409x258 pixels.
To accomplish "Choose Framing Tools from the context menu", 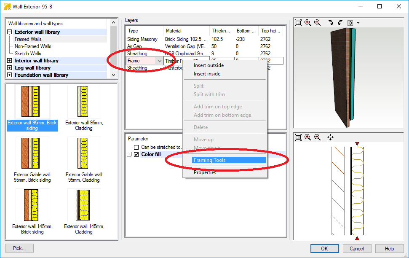I will (209, 160).
